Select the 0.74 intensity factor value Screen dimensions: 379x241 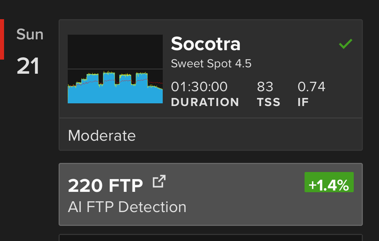pyautogui.click(x=311, y=87)
